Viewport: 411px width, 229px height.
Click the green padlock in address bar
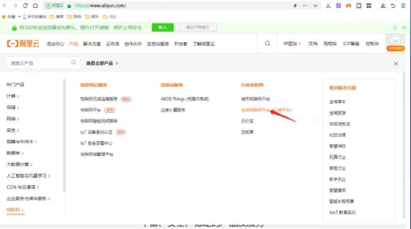69,6
